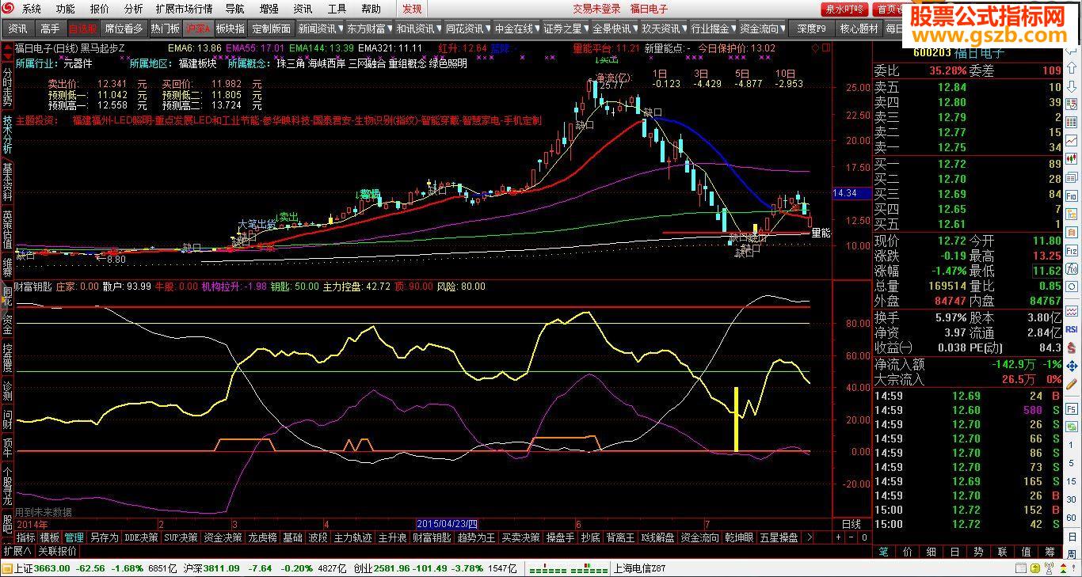Open the 和讯资讯 dropdown

pos(417,28)
